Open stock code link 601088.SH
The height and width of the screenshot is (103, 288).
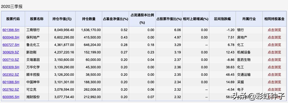point(11,82)
